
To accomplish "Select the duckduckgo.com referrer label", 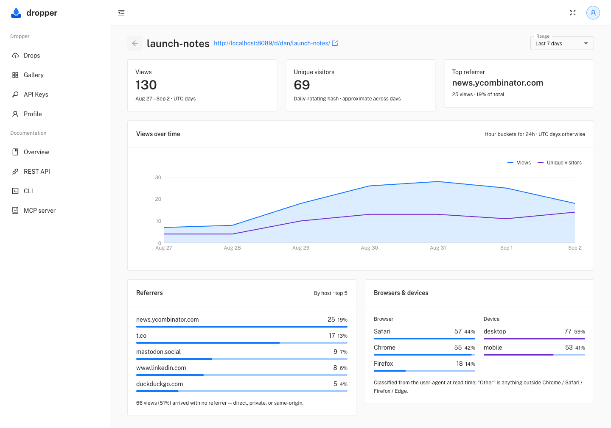I will [x=160, y=384].
